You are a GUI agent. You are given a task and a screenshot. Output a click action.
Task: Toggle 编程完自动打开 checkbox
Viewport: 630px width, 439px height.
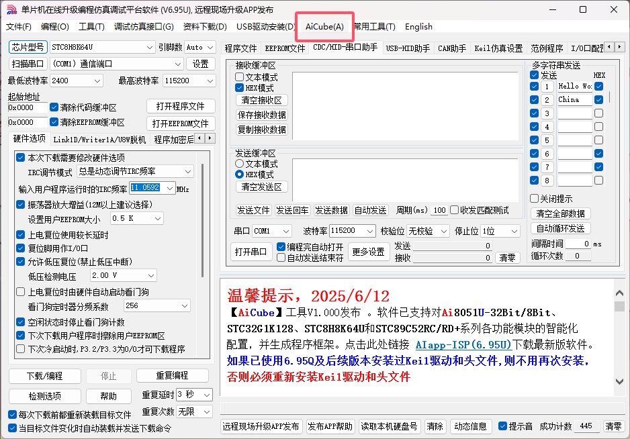281,246
